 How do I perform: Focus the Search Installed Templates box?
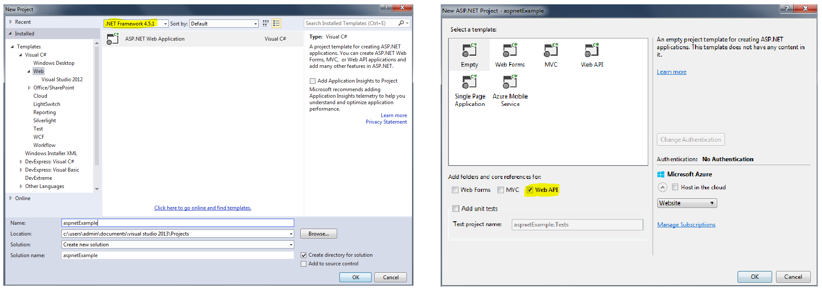click(351, 23)
